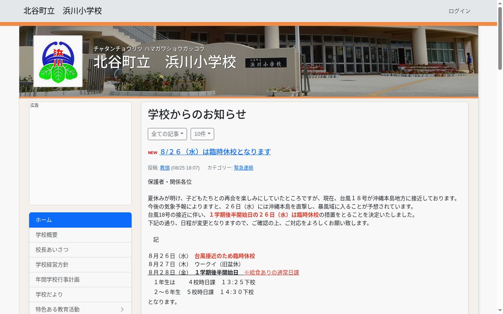Viewport: 503px width, 314px height.
Task: Open the 8/26 臨時休校 article title
Action: 215,152
